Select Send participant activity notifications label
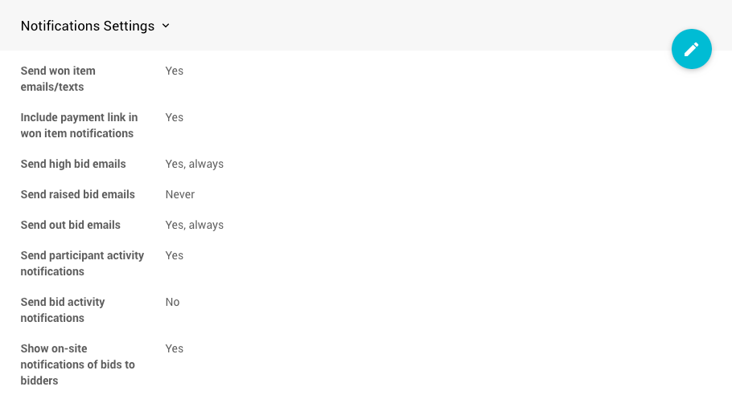 pyautogui.click(x=82, y=263)
